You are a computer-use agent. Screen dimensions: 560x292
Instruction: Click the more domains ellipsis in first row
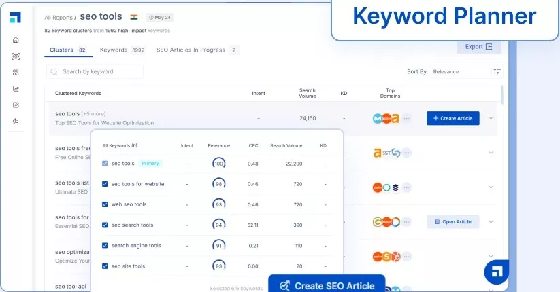click(x=406, y=118)
